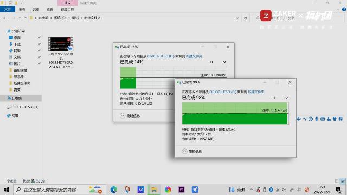Open Microsoft Edge from the taskbar
347x195 pixels.
pos(113,190)
